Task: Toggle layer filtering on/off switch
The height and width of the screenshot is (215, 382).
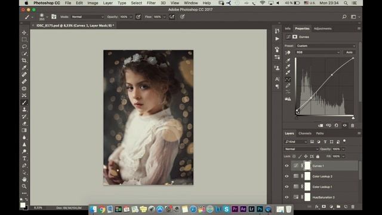Action: (x=344, y=141)
